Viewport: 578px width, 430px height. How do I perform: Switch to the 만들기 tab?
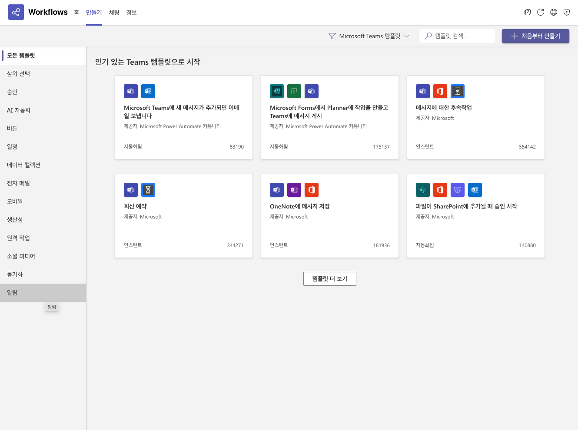point(94,13)
